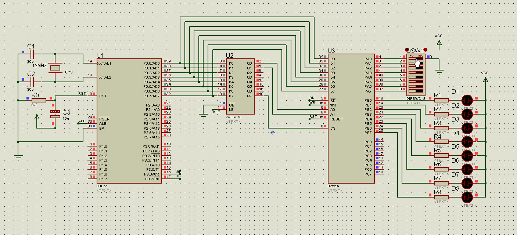
Task: Toggle DIP switch 8 on DSW1
Action: tap(416, 91)
